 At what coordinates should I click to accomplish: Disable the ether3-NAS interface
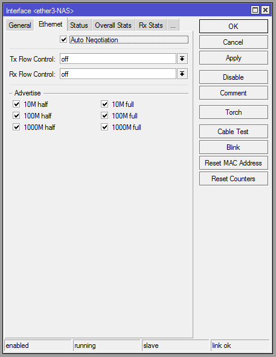(234, 77)
